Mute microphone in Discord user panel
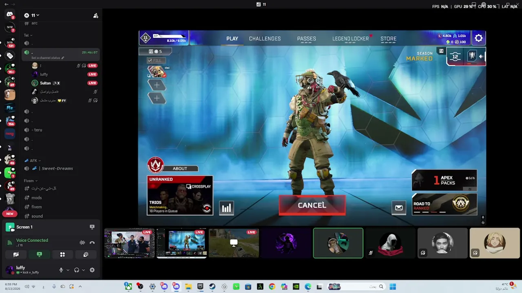The height and width of the screenshot is (293, 522). point(61,270)
